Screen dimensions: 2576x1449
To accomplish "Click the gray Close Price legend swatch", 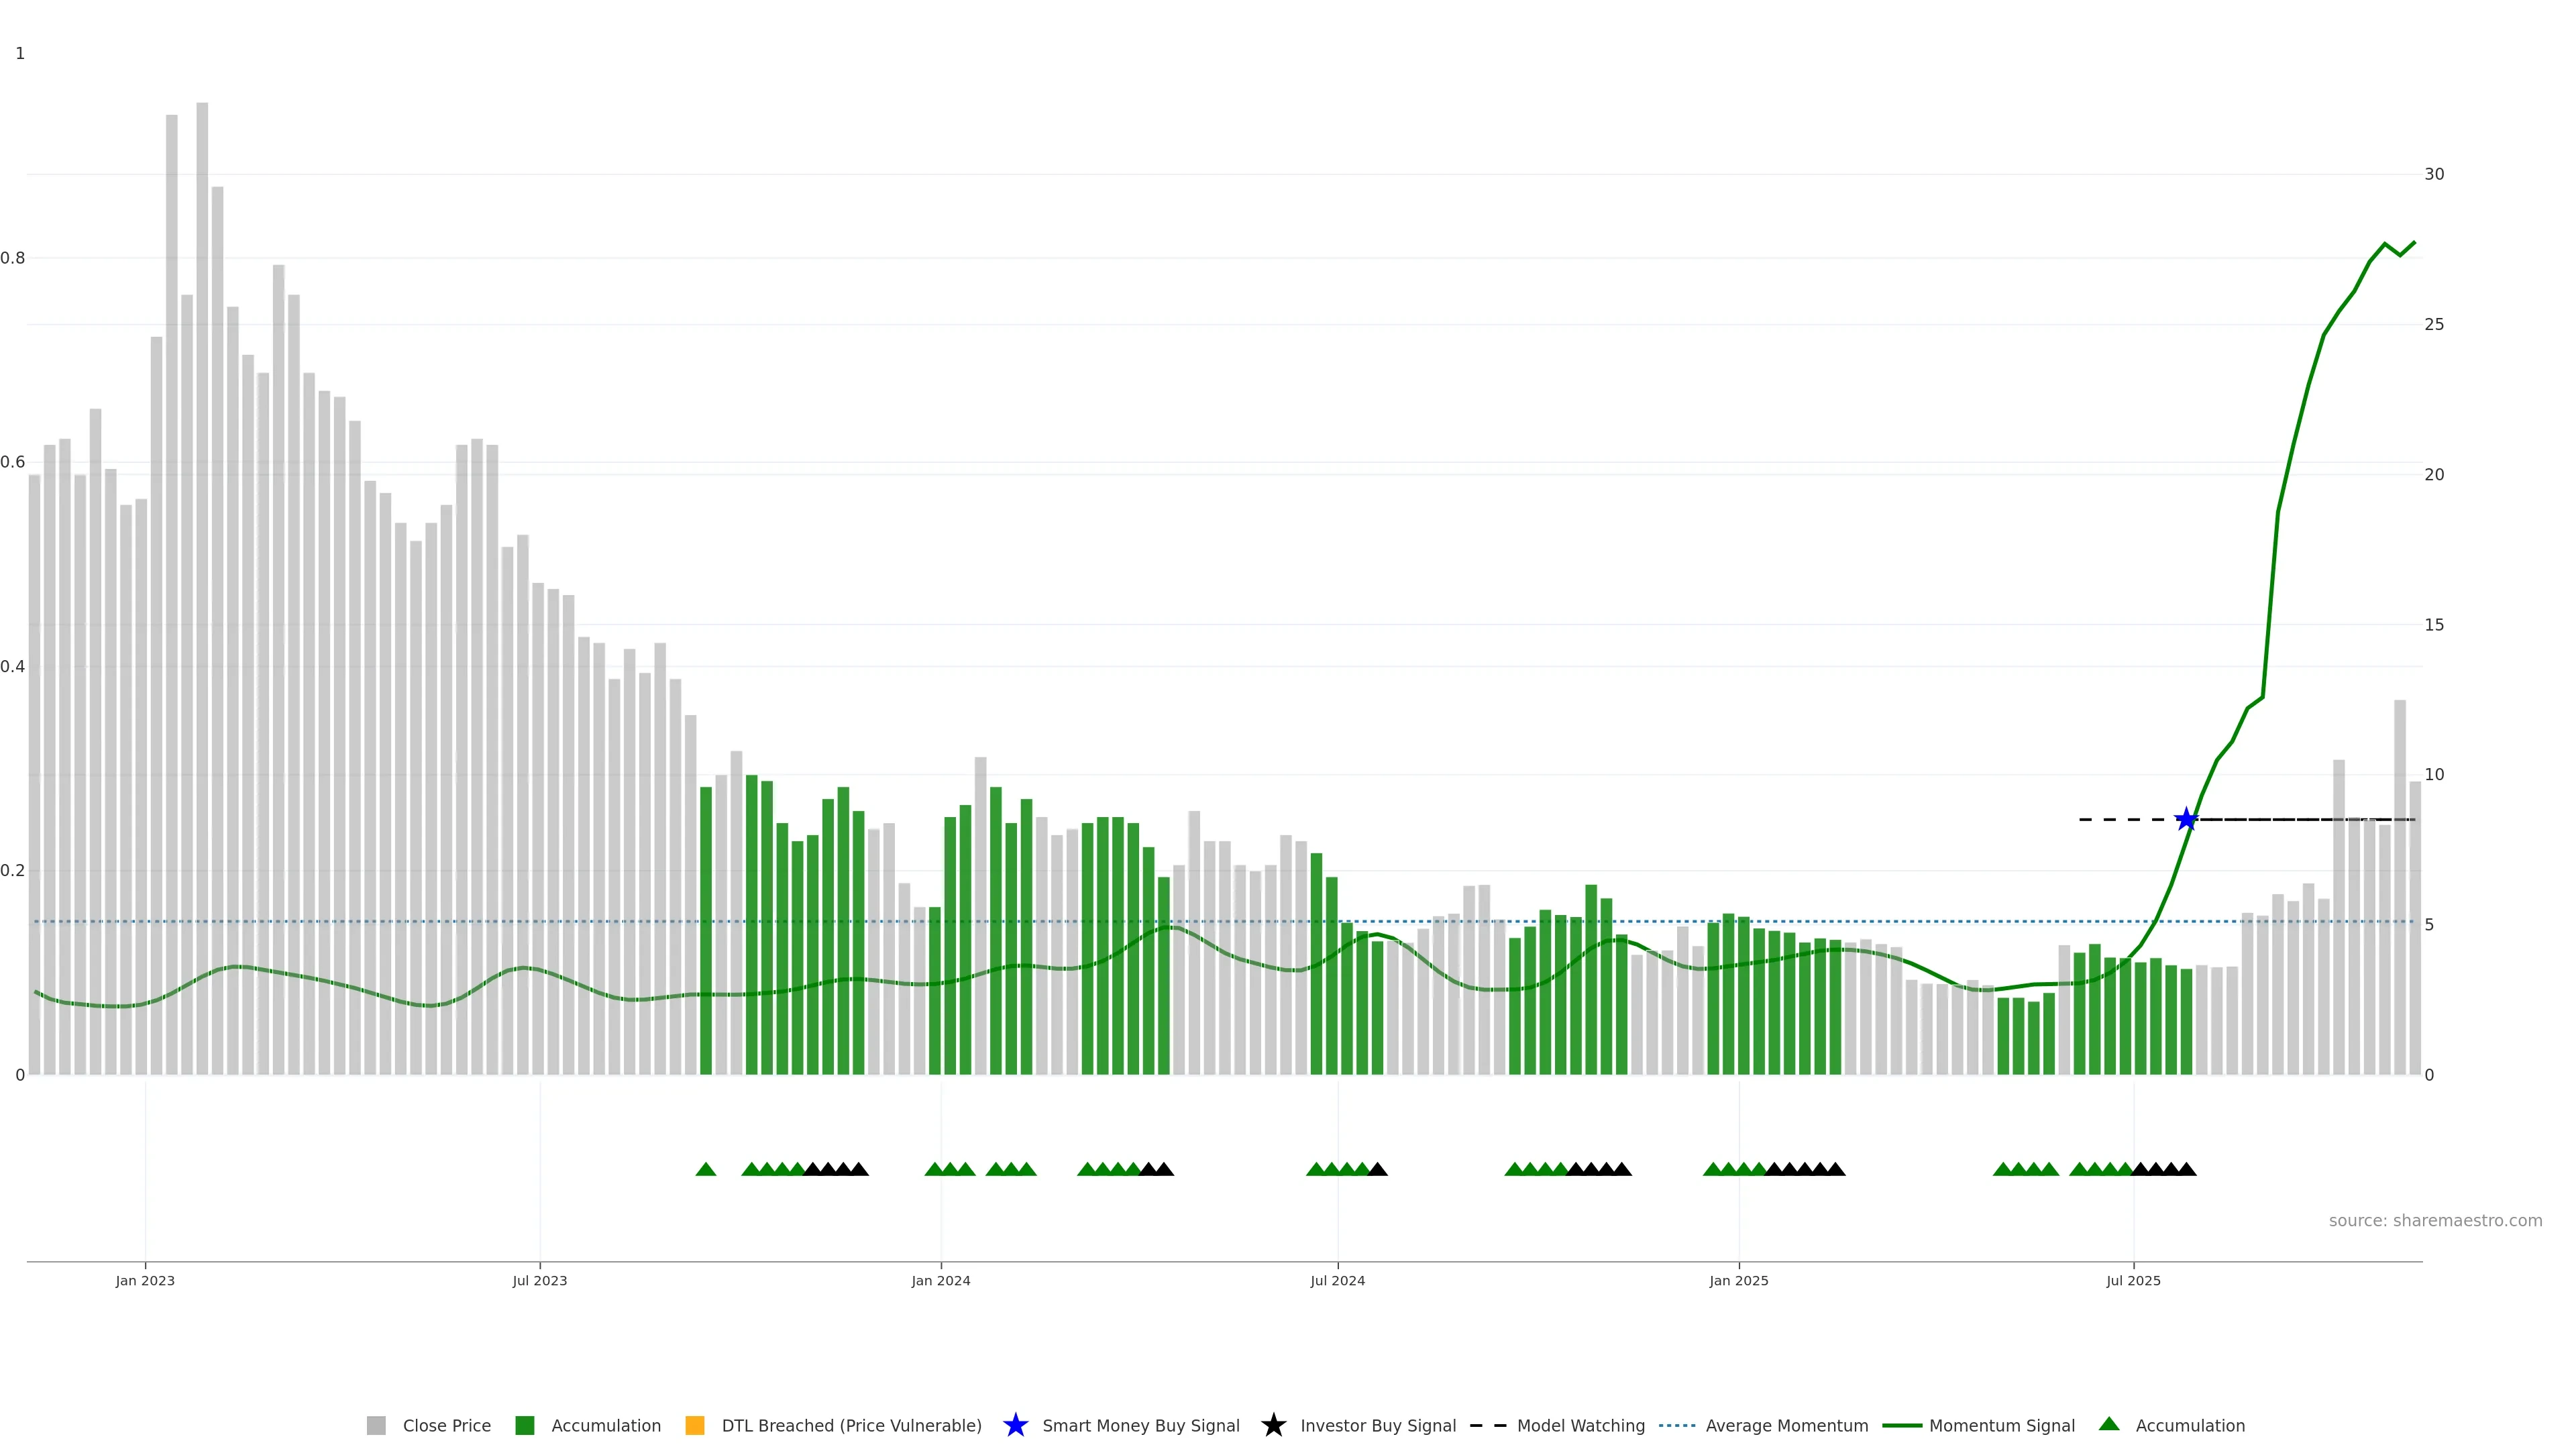I will [x=376, y=1426].
